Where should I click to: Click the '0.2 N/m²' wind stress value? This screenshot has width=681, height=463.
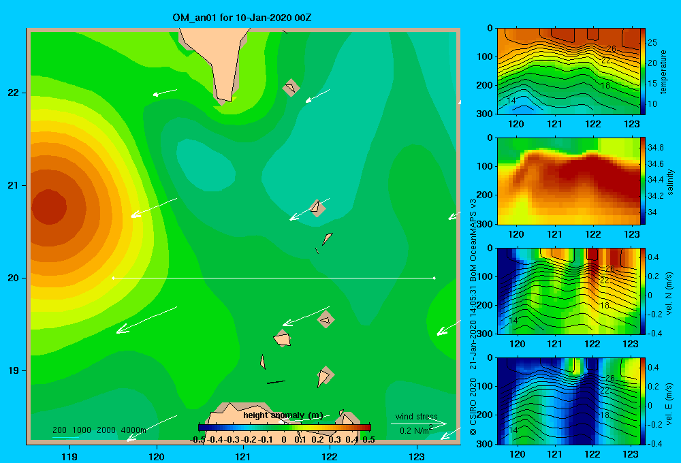tap(416, 430)
